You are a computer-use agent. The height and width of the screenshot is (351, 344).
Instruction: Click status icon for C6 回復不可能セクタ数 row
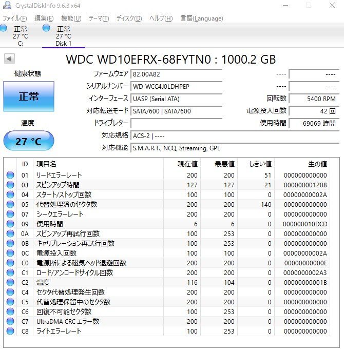pyautogui.click(x=10, y=311)
